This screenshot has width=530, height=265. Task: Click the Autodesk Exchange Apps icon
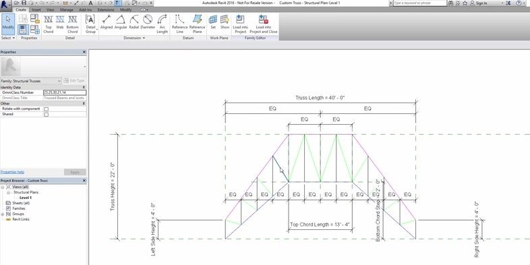[x=508, y=3]
